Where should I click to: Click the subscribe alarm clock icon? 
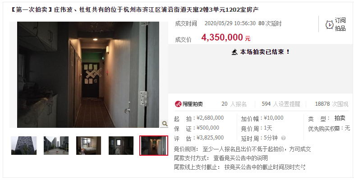pyautogui.click(x=329, y=24)
